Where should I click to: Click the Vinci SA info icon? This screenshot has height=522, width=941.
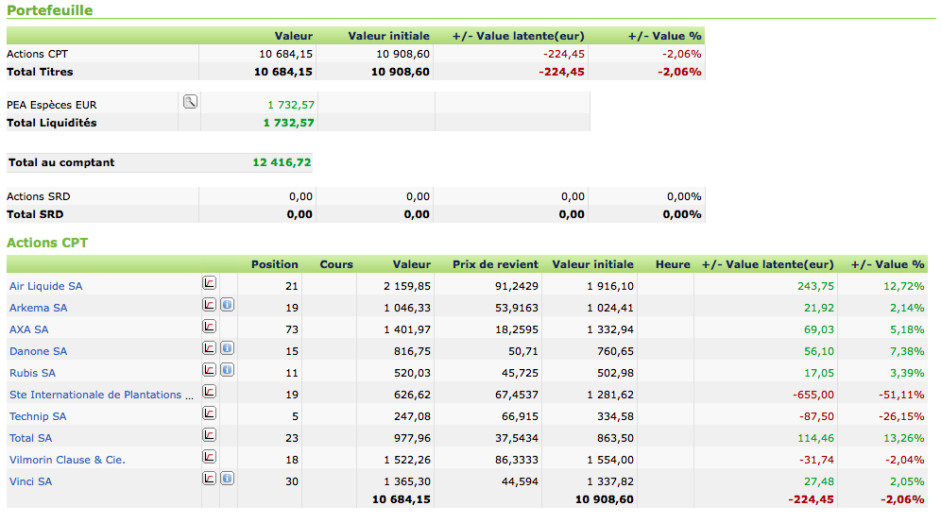pyautogui.click(x=227, y=479)
